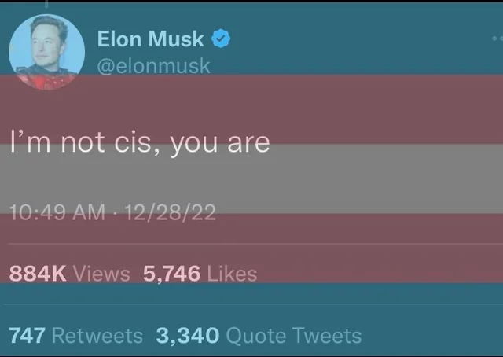Click the blue verified checkmark badge
Image resolution: width=503 pixels, height=357 pixels.
[x=222, y=38]
